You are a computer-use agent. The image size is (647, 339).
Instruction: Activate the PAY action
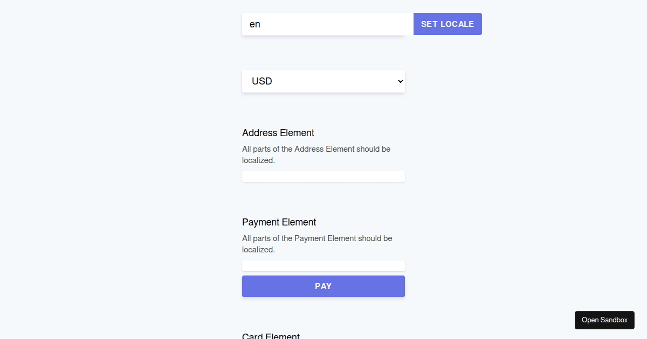323,286
